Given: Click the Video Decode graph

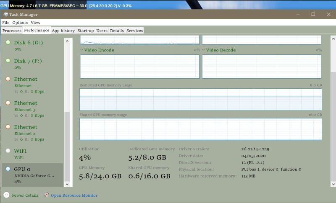Looking at the screenshot, I should coord(262,67).
